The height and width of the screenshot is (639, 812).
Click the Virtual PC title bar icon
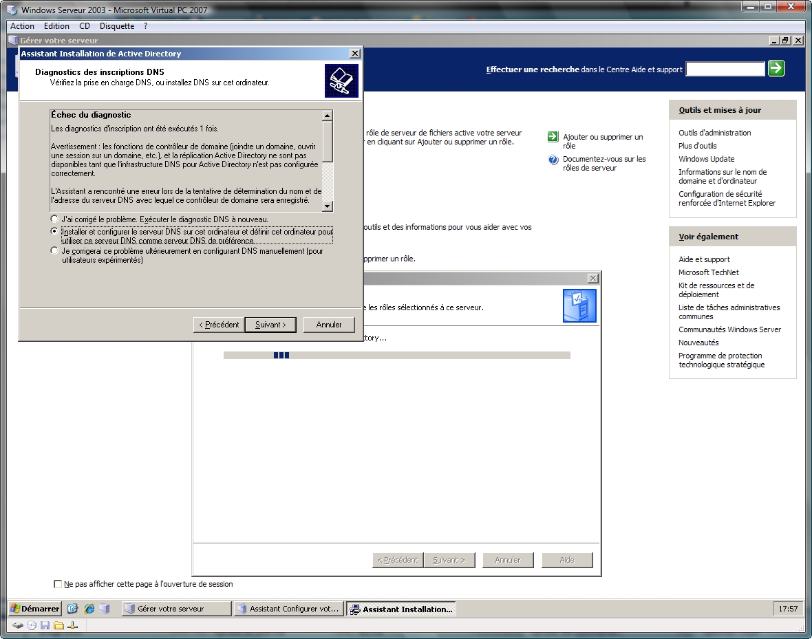[12, 10]
